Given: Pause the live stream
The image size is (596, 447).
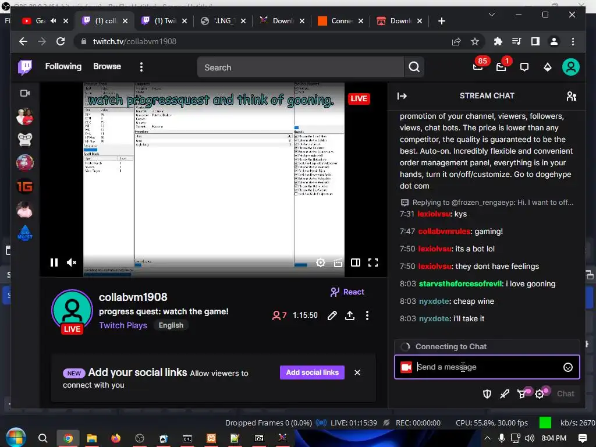Looking at the screenshot, I should point(54,262).
